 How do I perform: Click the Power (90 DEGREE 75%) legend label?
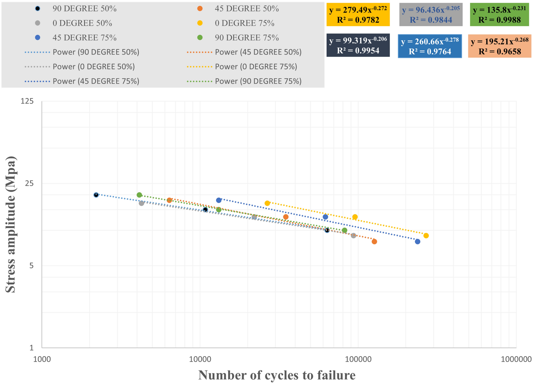258,81
